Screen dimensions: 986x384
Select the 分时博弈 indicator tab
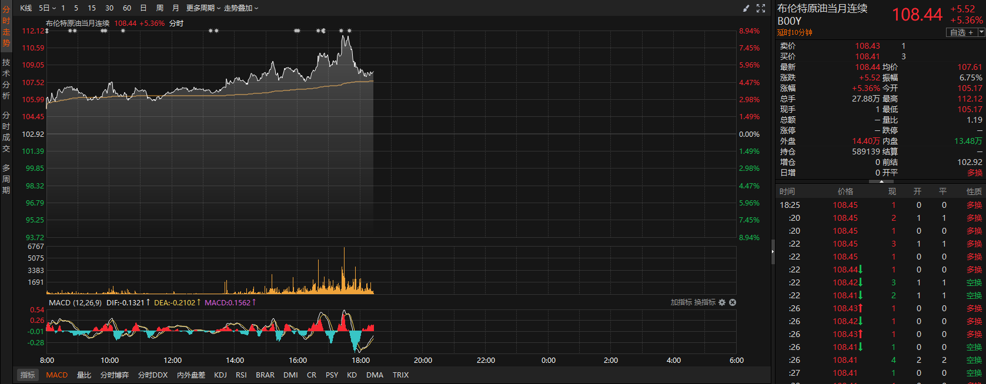click(x=114, y=375)
